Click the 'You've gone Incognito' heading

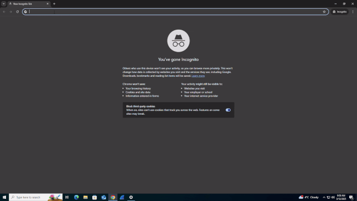[178, 59]
